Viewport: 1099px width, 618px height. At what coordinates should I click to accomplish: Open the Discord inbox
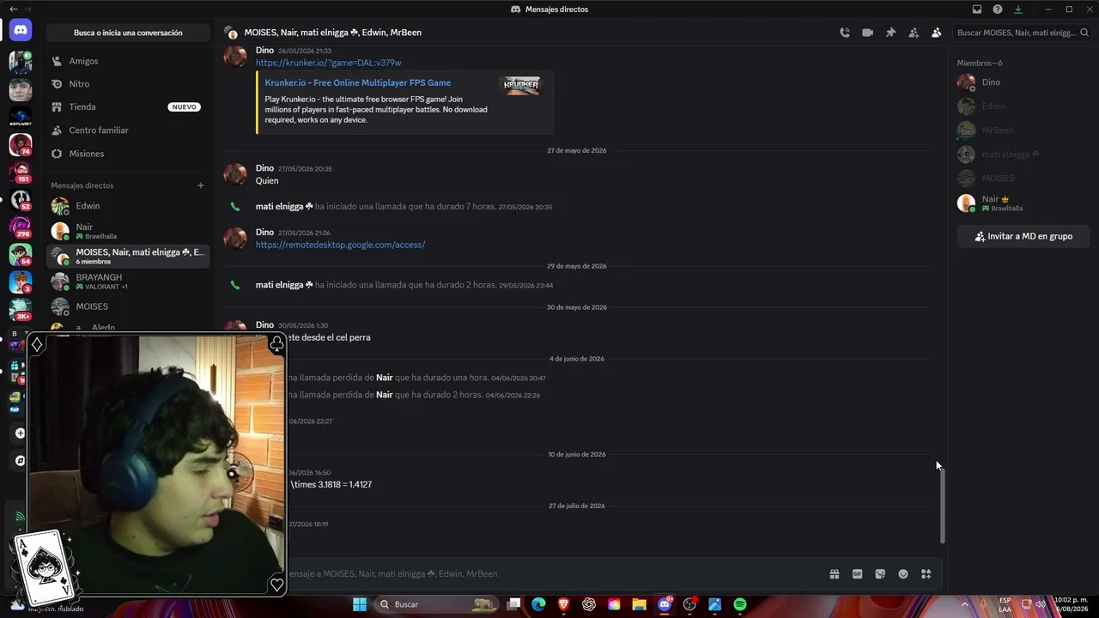(977, 9)
